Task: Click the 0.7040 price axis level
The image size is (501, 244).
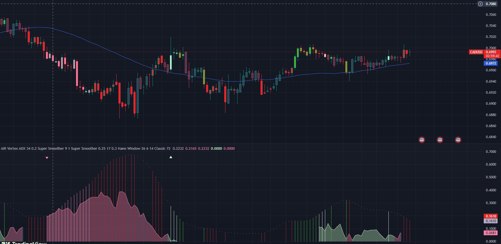Action: (x=491, y=26)
